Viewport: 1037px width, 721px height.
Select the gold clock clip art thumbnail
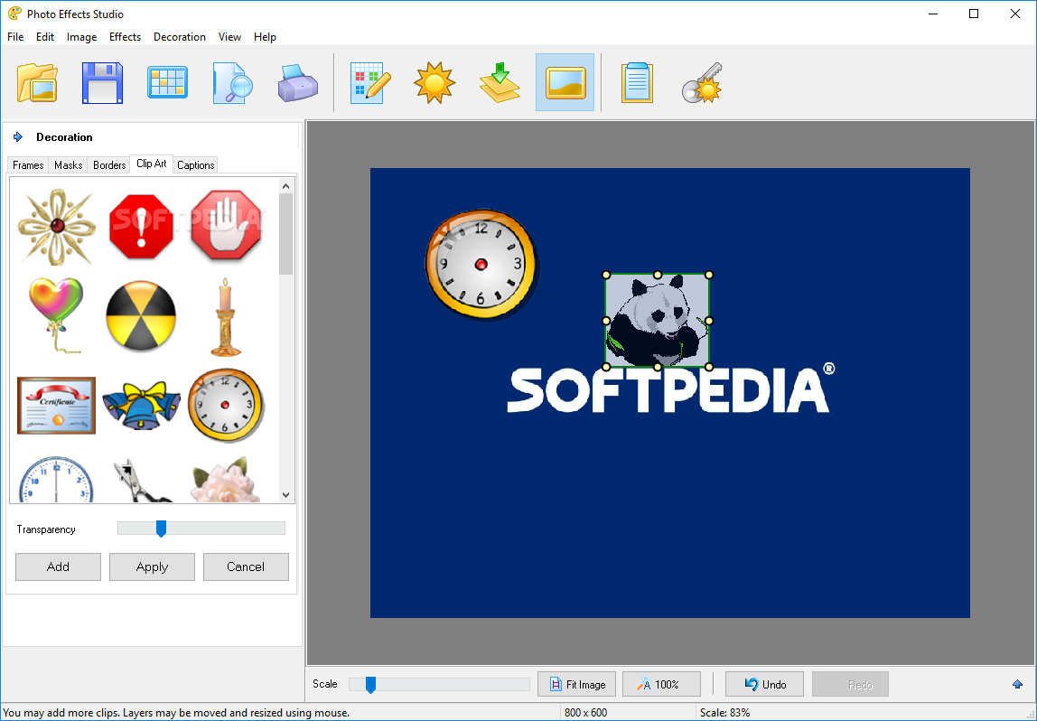[226, 405]
